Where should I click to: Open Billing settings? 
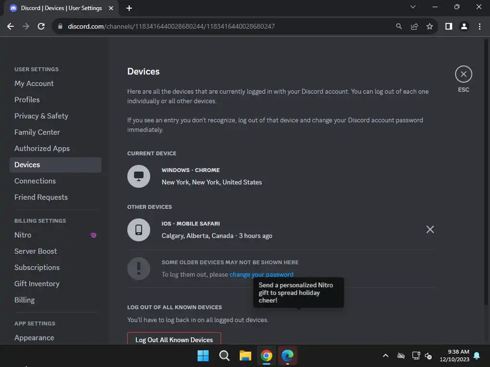point(56,300)
